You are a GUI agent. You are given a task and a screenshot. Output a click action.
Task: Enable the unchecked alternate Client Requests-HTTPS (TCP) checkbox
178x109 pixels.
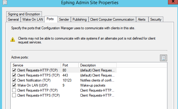(x=14, y=95)
